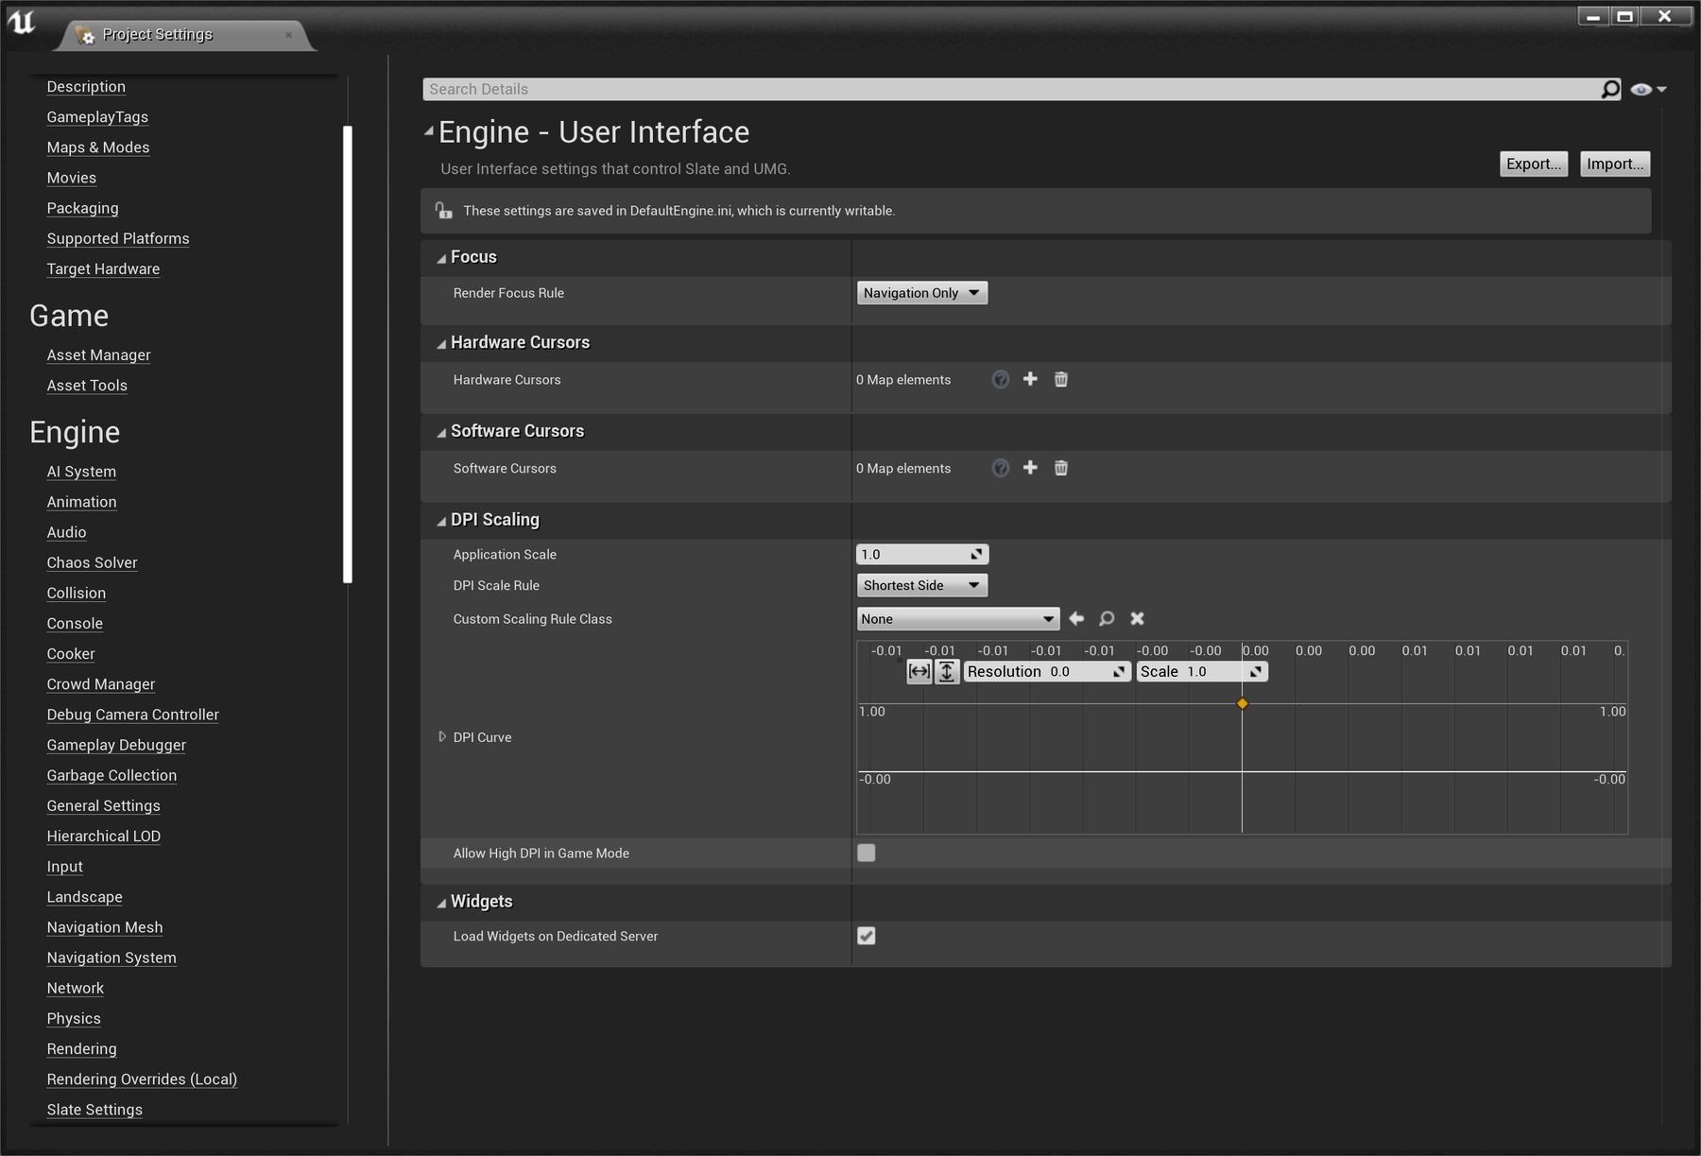The image size is (1701, 1156).
Task: Add a Software Cursors map element
Action: pos(1030,468)
